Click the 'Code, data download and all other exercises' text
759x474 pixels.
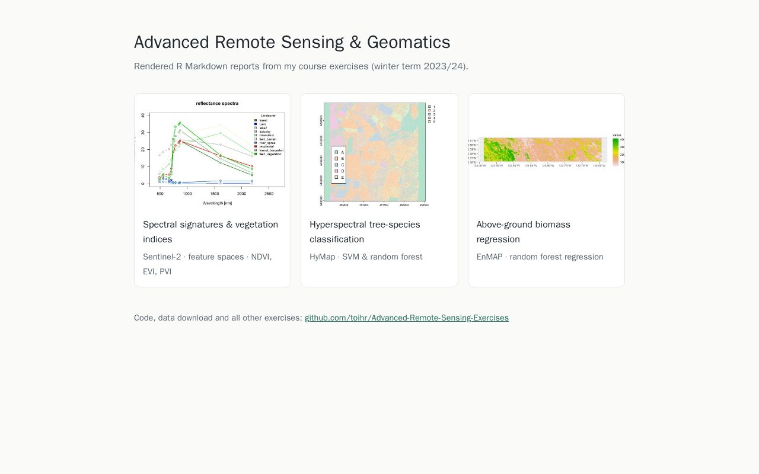(x=218, y=318)
